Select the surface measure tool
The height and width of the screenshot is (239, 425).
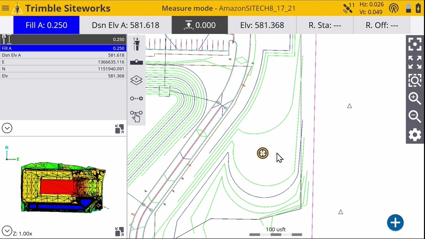coord(136,62)
